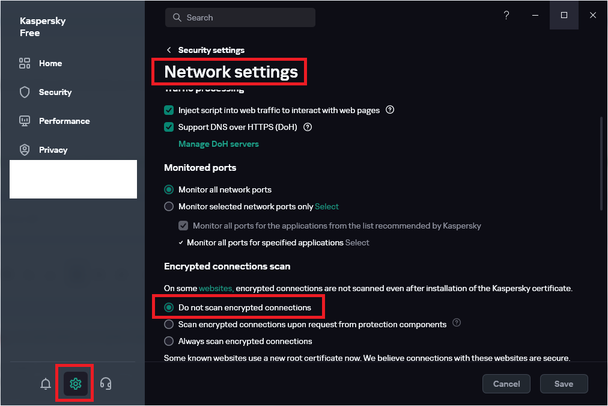This screenshot has width=608, height=406.
Task: Open Manage DoH servers link
Action: (x=218, y=144)
